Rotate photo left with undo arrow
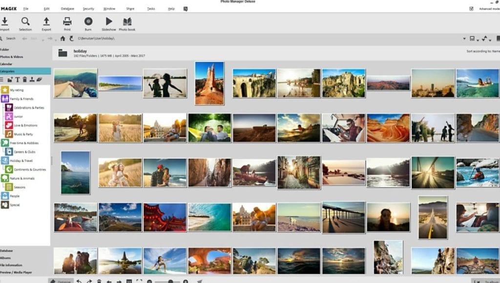Image resolution: width=500 pixels, height=283 pixels. [79, 281]
